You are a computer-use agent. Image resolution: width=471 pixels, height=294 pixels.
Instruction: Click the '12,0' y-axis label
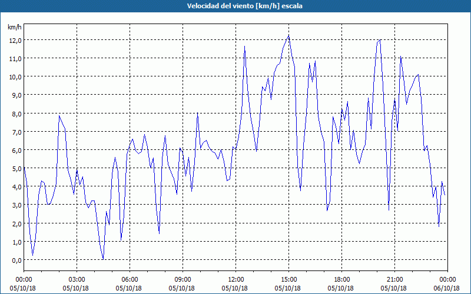[16, 41]
